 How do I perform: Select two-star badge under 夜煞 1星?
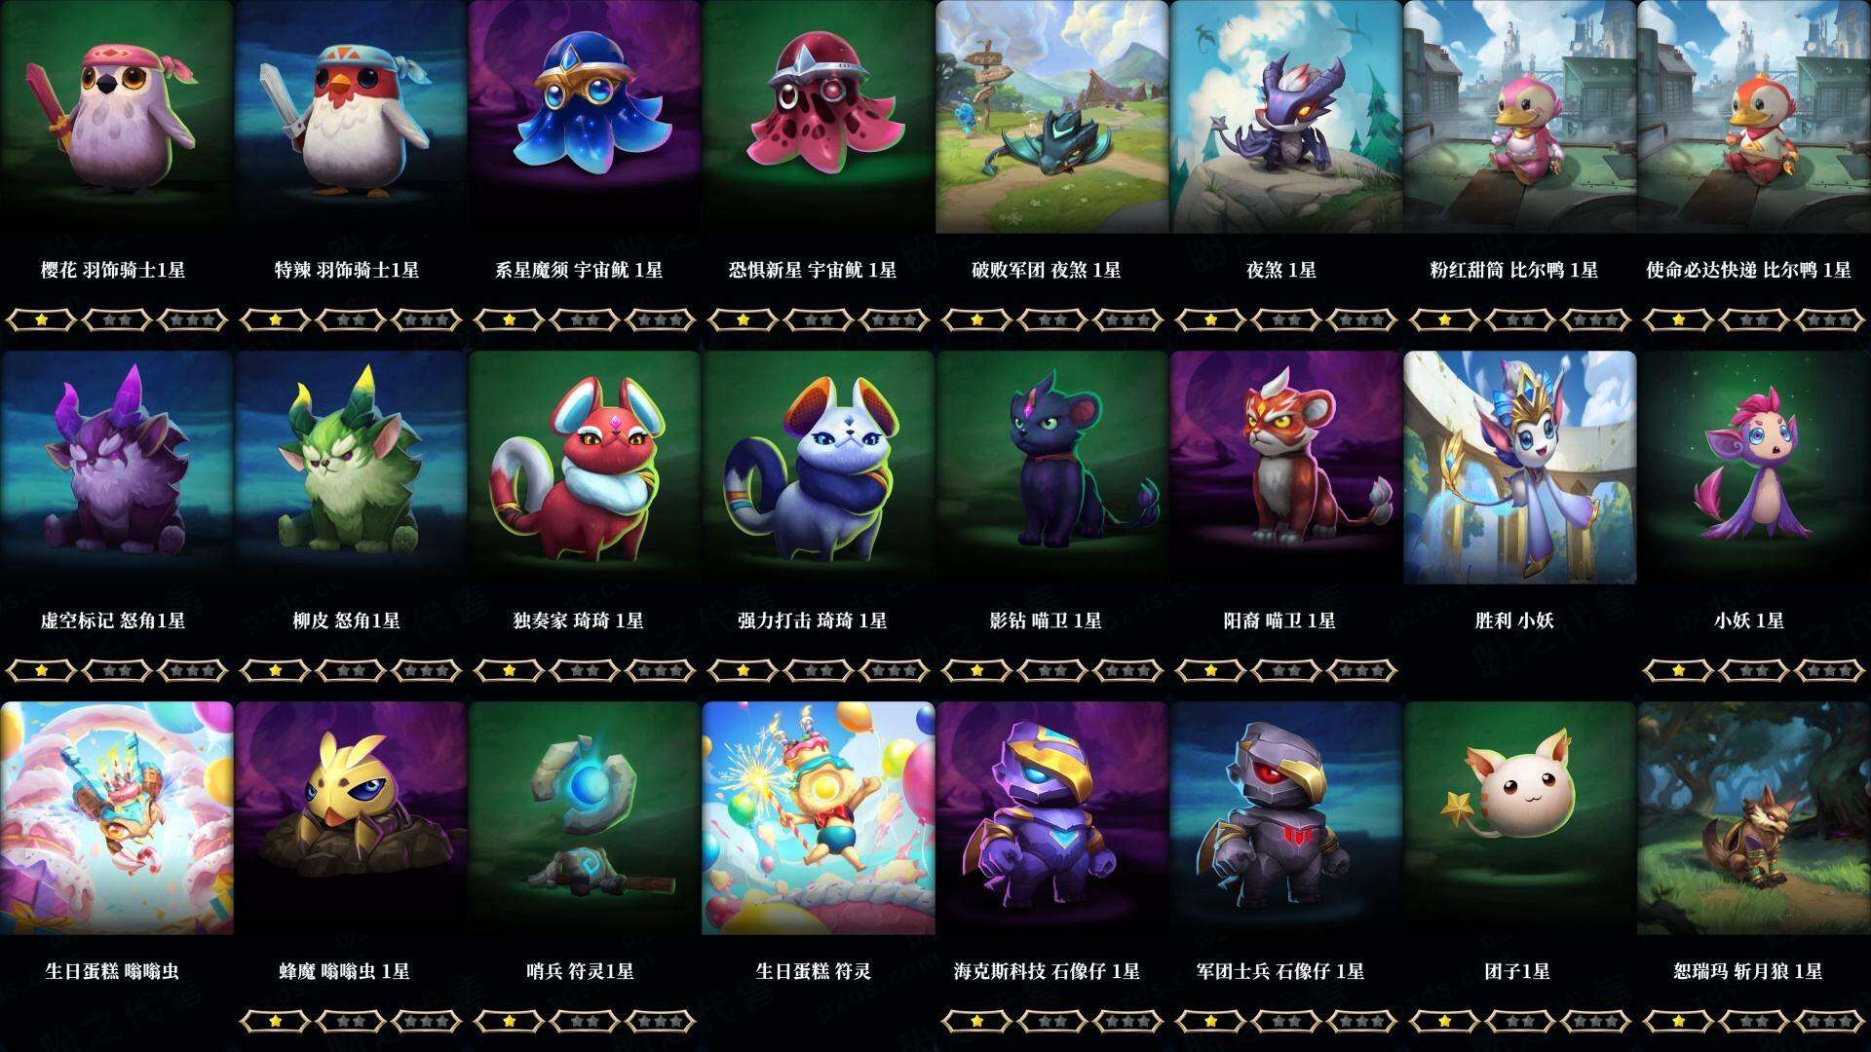click(x=1286, y=319)
